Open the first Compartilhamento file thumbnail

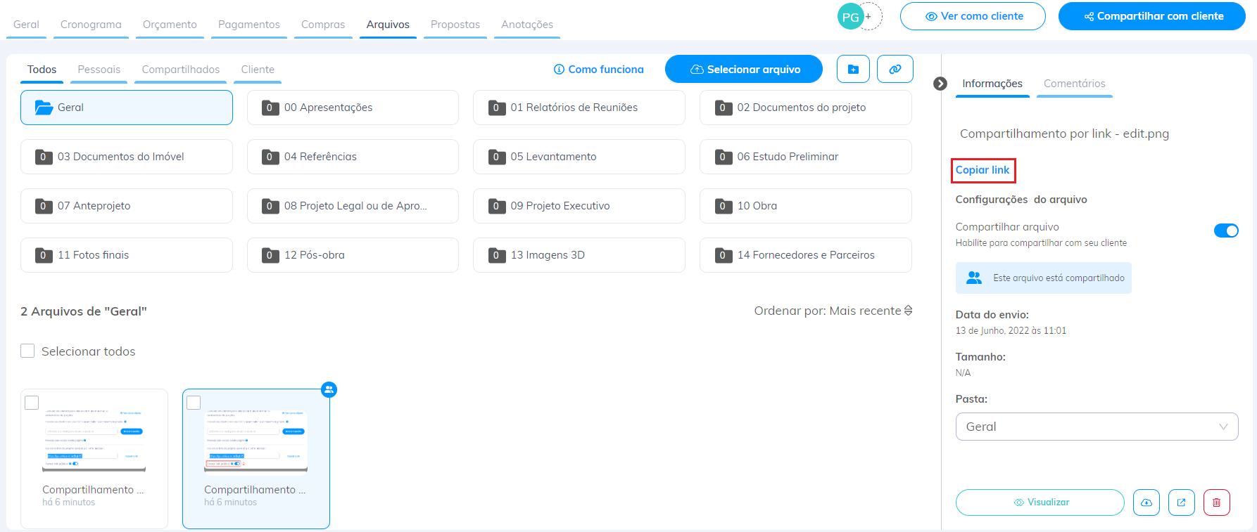(x=94, y=458)
